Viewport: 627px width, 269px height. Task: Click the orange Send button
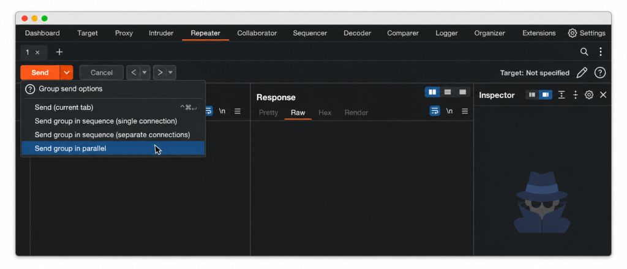(x=40, y=72)
